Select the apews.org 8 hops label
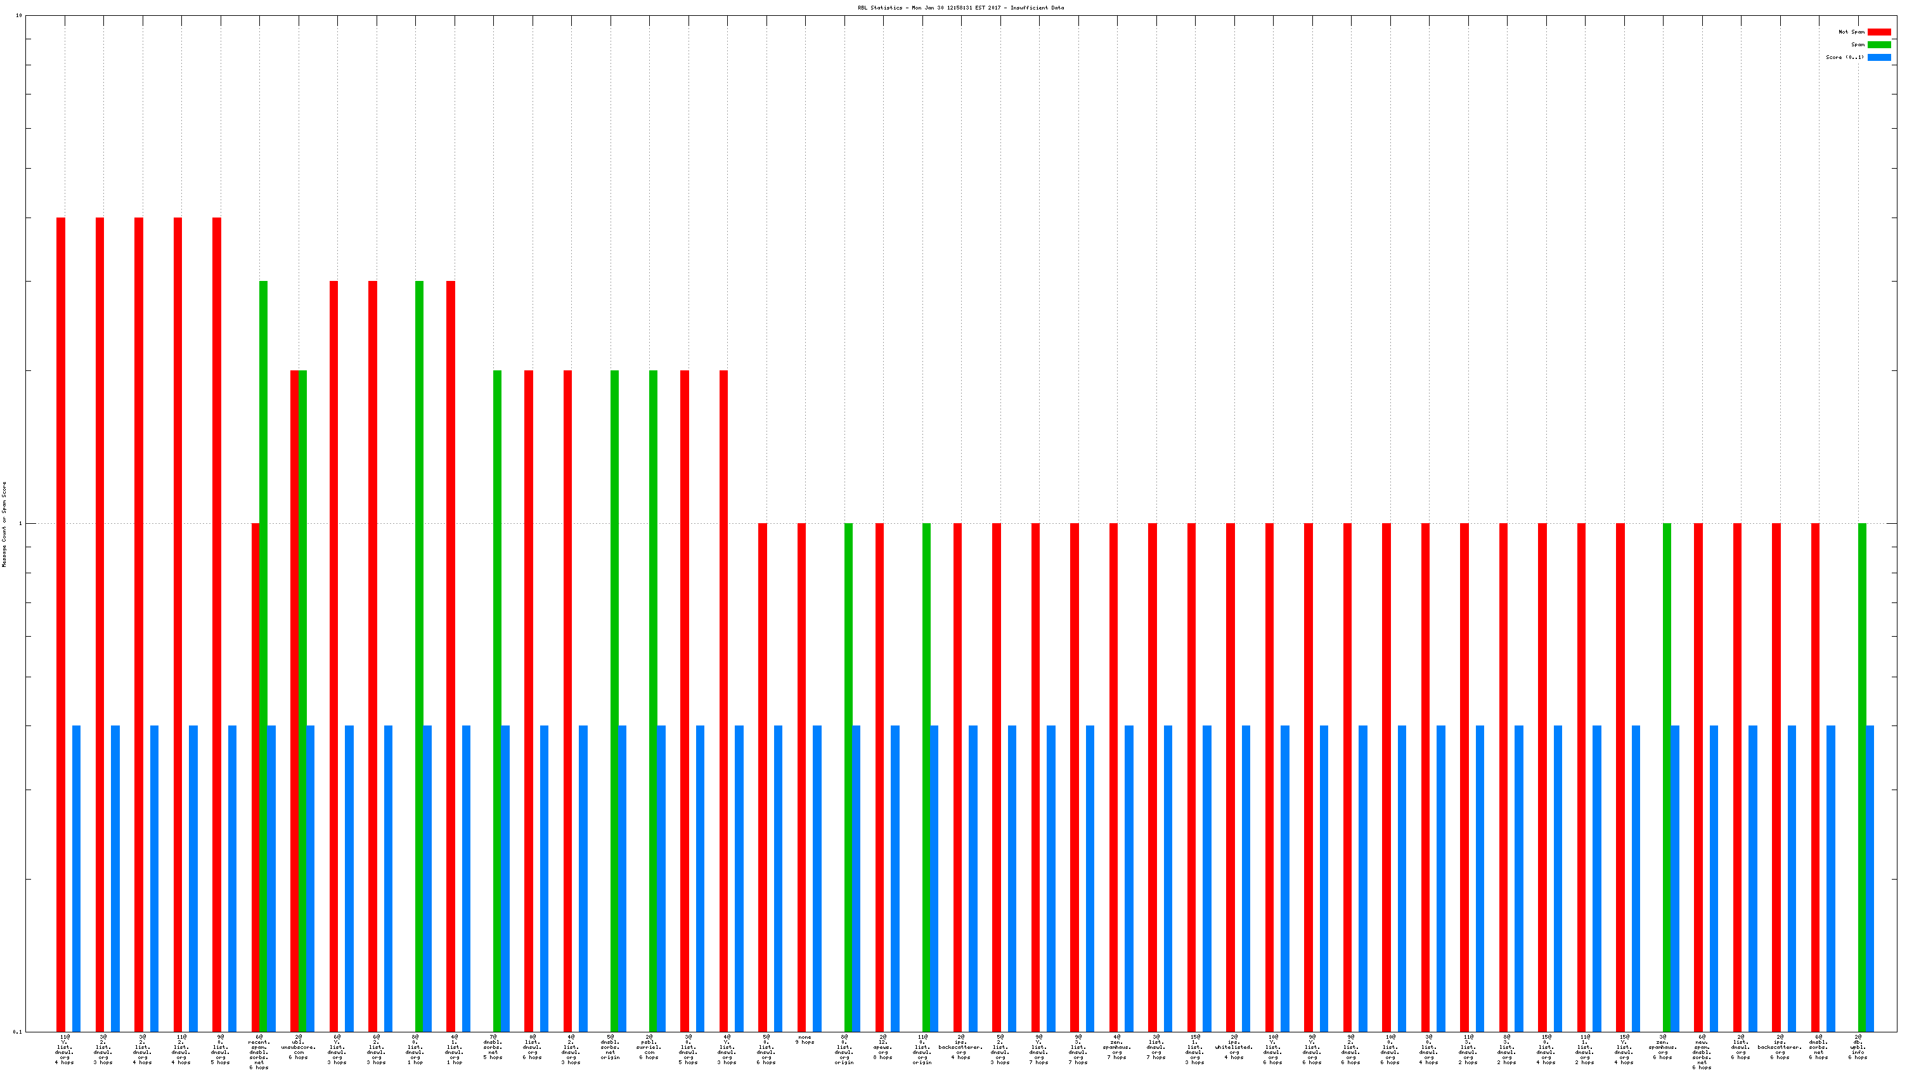This screenshot has height=1073, width=1907. 882,1046
